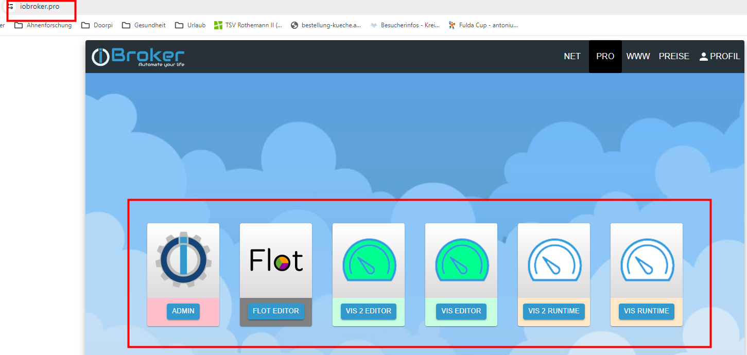
Task: Open the Gesundheit bookmark folder
Action: coord(144,25)
